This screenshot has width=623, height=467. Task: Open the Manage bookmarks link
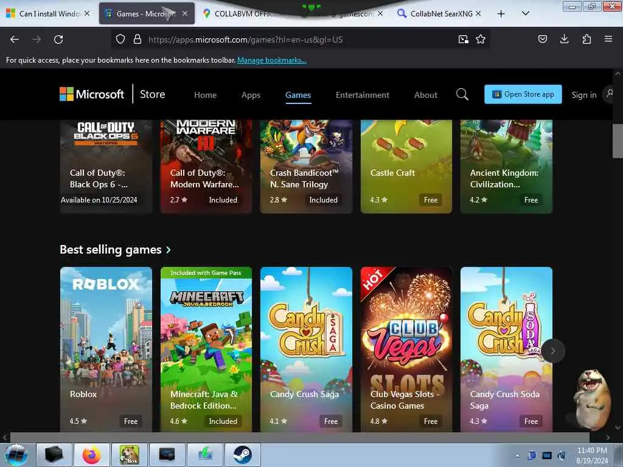click(x=272, y=60)
